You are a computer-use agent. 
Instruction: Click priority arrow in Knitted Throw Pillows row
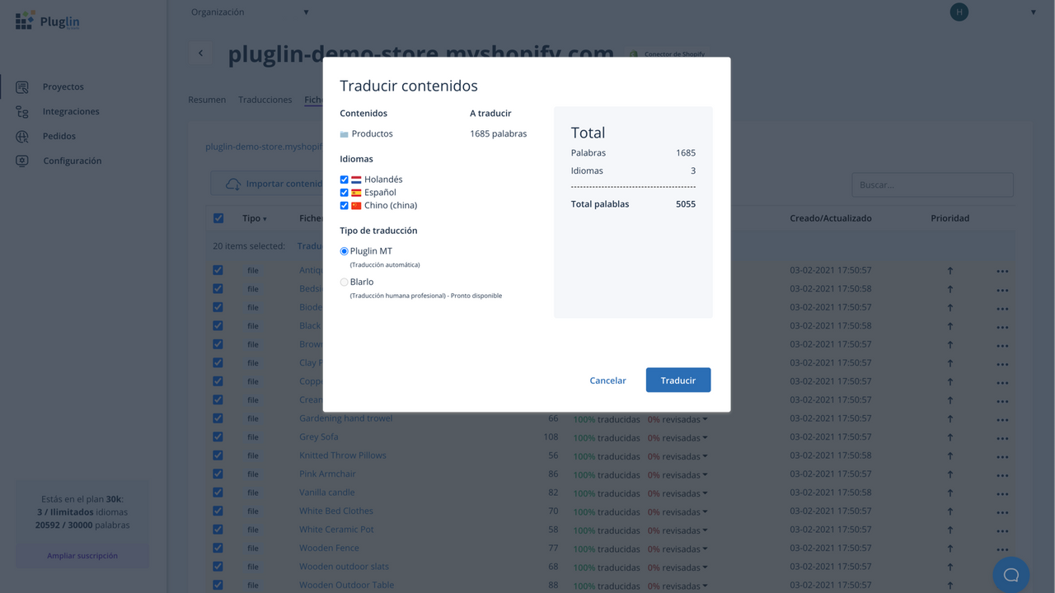pos(949,455)
